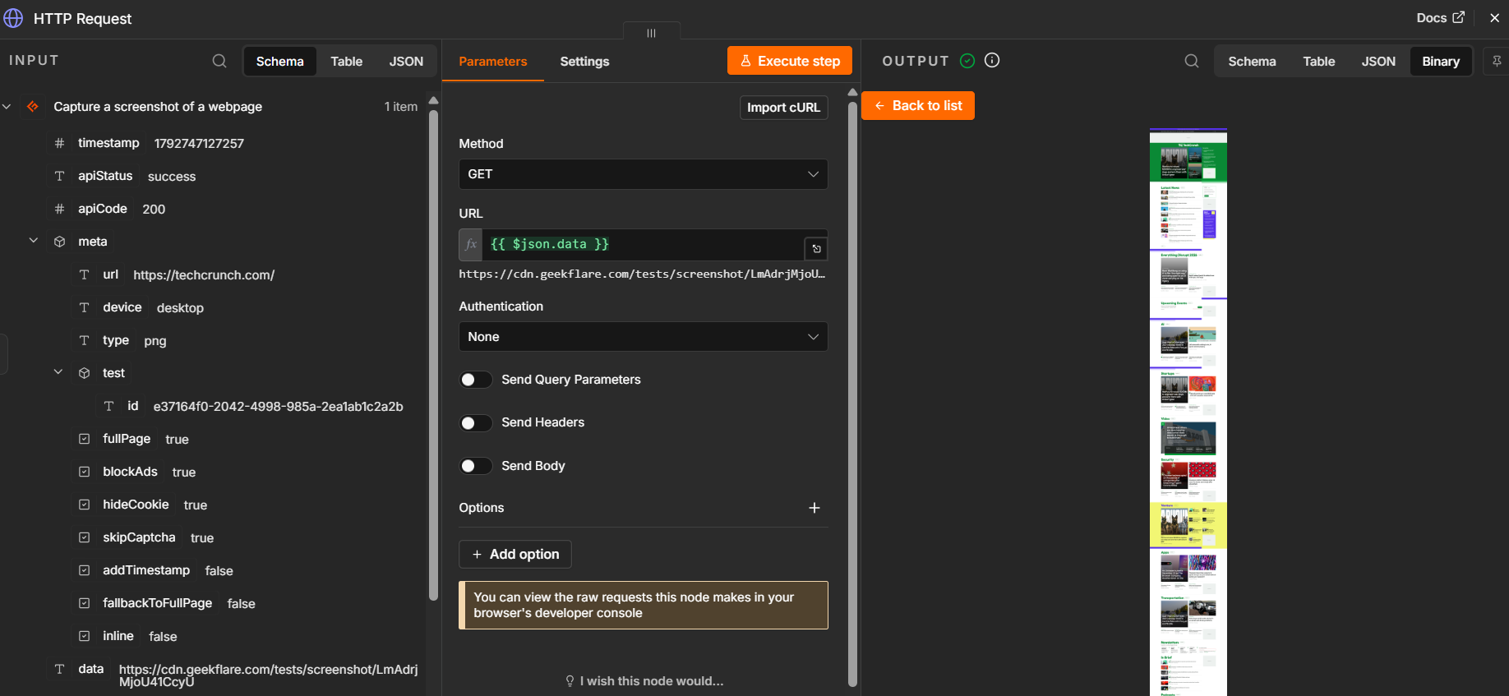Click the plus icon next to Options

coord(814,508)
